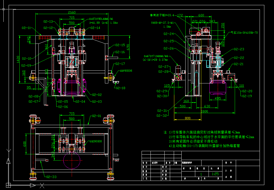Select the SA47DT71D4BMG/M4 motor label
The width and height of the screenshot is (274, 190).
click(x=156, y=56)
